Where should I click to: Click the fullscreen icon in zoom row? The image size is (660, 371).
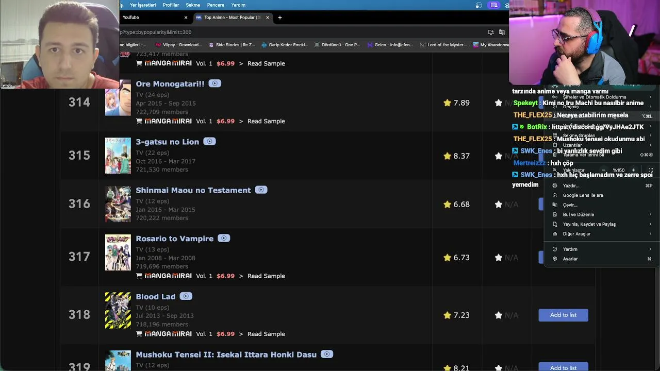651,170
